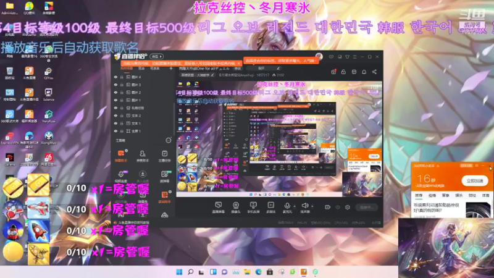Image resolution: width=494 pixels, height=278 pixels.
Task: Open the skin (shirt) icon
Action: (347, 57)
